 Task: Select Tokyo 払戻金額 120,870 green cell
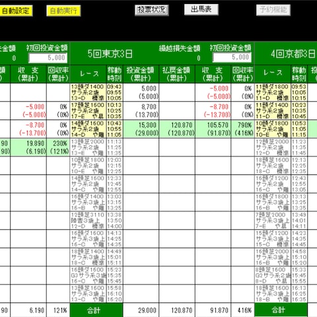pyautogui.click(x=177, y=129)
